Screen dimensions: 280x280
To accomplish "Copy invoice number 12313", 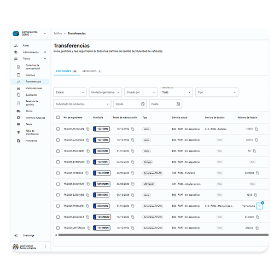I will pyautogui.click(x=256, y=129).
